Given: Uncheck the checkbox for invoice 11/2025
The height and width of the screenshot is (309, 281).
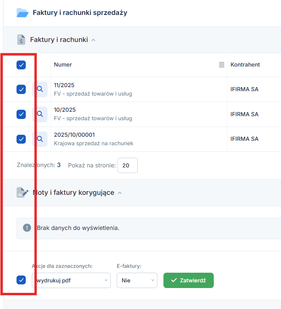Looking at the screenshot, I should tap(21, 89).
